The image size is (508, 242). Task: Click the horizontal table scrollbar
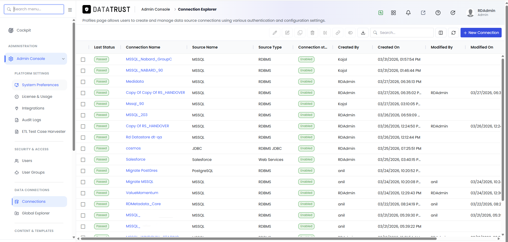(x=259, y=239)
